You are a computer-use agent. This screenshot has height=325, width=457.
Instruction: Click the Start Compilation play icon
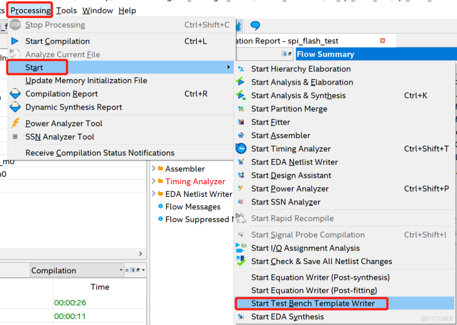point(15,41)
